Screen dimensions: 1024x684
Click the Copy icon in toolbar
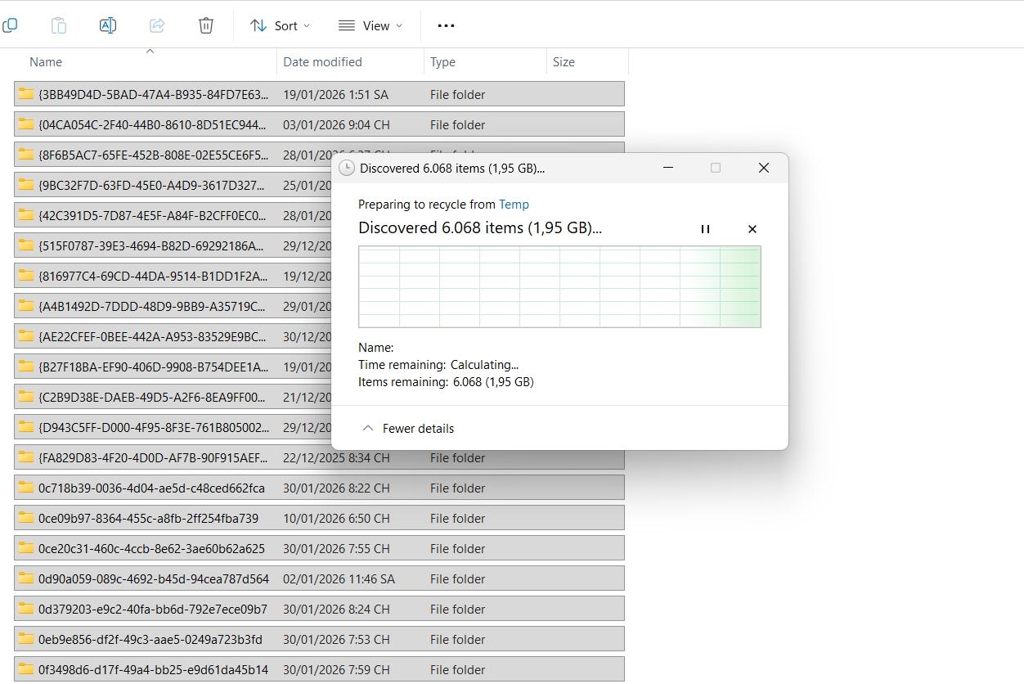tap(10, 25)
